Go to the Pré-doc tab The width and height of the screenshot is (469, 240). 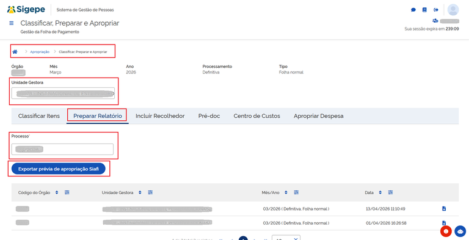tap(209, 116)
